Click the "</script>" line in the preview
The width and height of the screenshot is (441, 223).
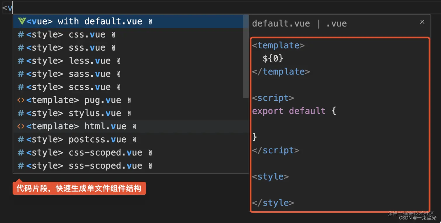coord(276,150)
